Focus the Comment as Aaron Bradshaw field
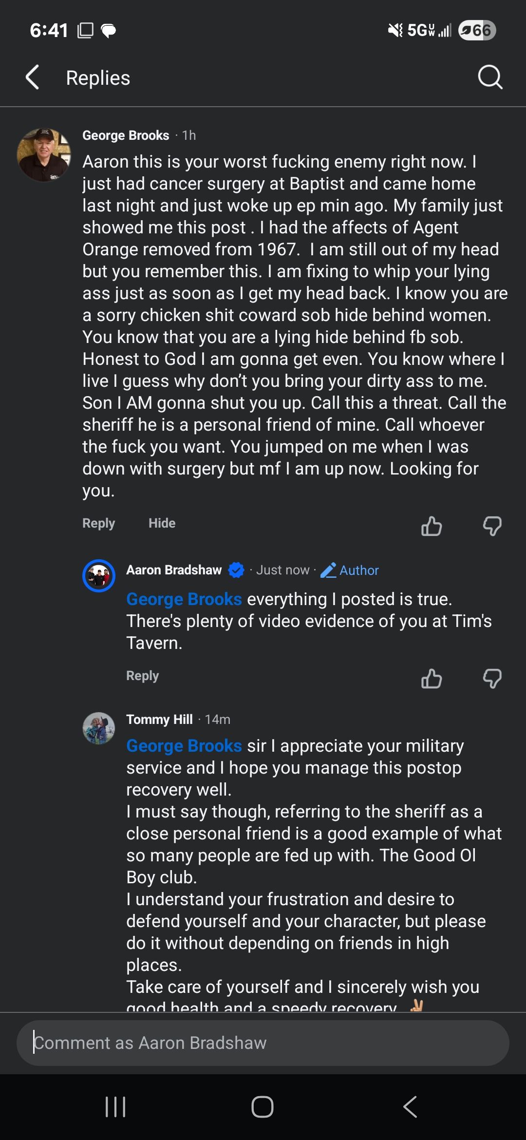The image size is (526, 1140). point(263,1043)
